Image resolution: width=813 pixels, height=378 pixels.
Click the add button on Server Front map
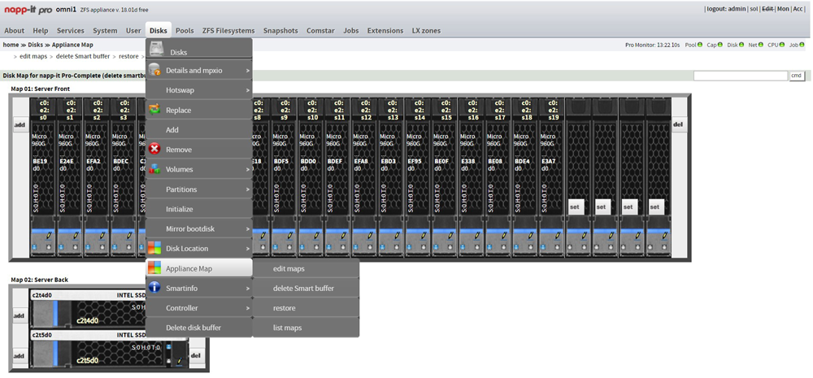click(x=20, y=125)
